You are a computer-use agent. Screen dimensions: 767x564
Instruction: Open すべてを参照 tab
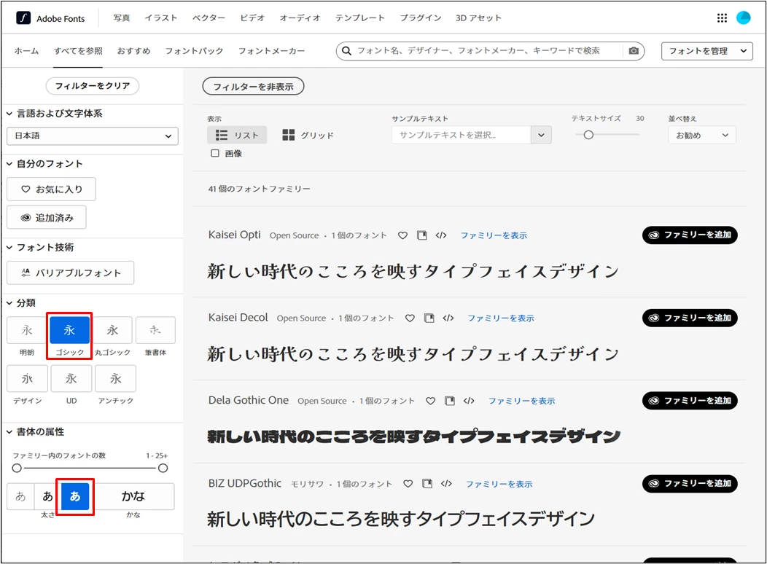78,51
